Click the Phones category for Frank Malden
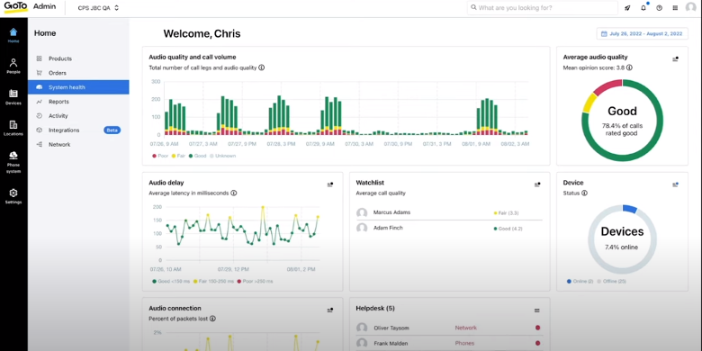This screenshot has width=702, height=351. [x=465, y=344]
